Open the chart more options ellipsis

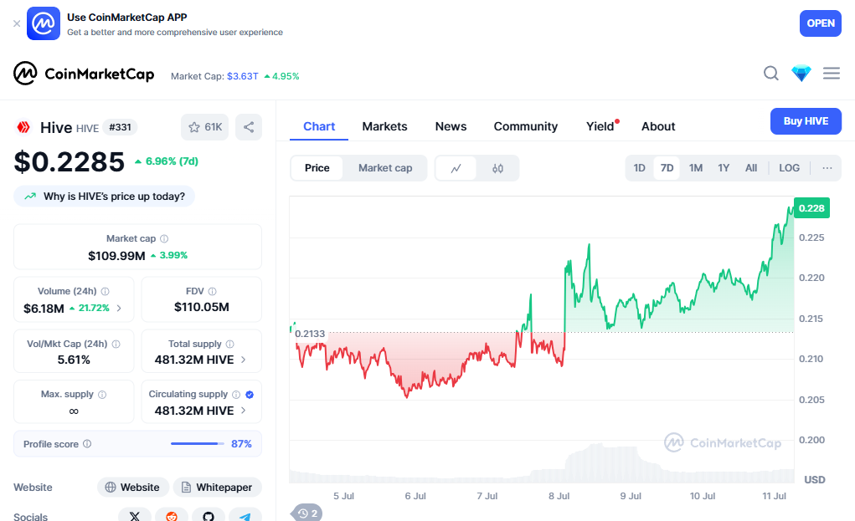(827, 168)
